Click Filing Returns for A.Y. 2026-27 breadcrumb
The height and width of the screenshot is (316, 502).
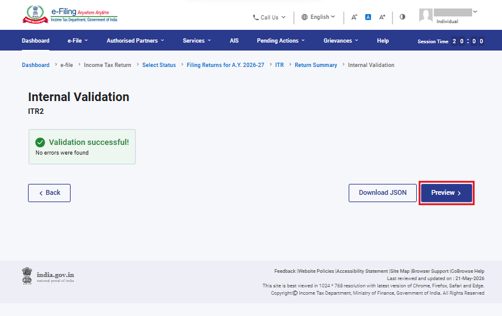tap(225, 65)
